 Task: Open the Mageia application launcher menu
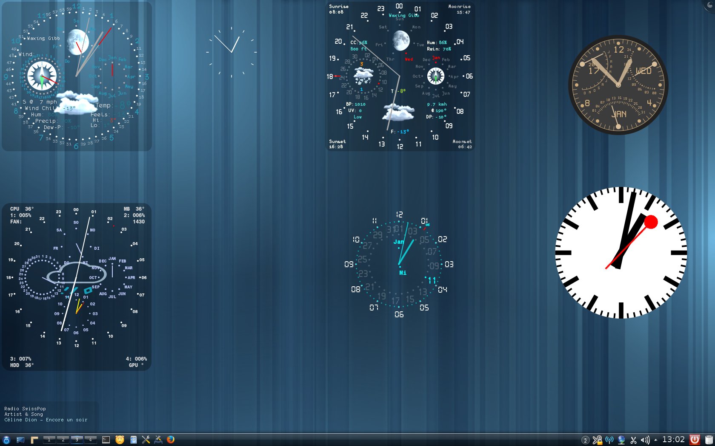(6, 440)
